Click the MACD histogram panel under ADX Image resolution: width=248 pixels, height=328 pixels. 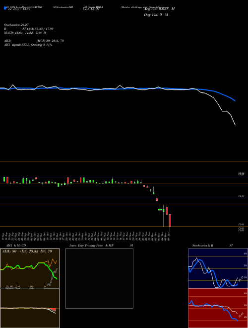click(30, 308)
